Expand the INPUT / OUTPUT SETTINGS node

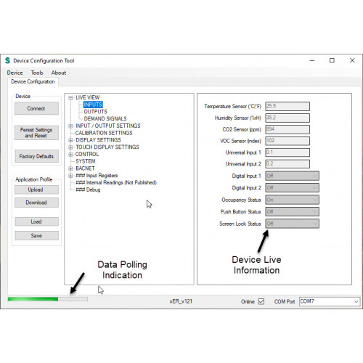[70, 126]
